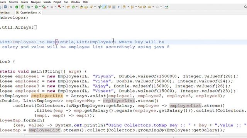Click the Open Task folder icon
The height and width of the screenshot is (138, 247).
(86, 7)
